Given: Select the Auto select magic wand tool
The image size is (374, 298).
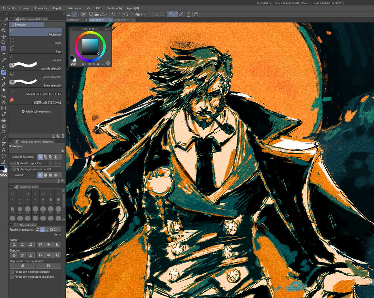Looking at the screenshot, I should 3,54.
